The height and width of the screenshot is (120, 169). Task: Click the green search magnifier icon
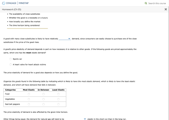(146, 3)
